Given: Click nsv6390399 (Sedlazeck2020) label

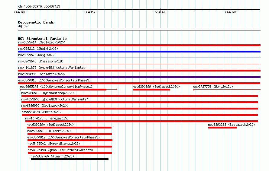Looking at the screenshot, I should tap(156, 87).
